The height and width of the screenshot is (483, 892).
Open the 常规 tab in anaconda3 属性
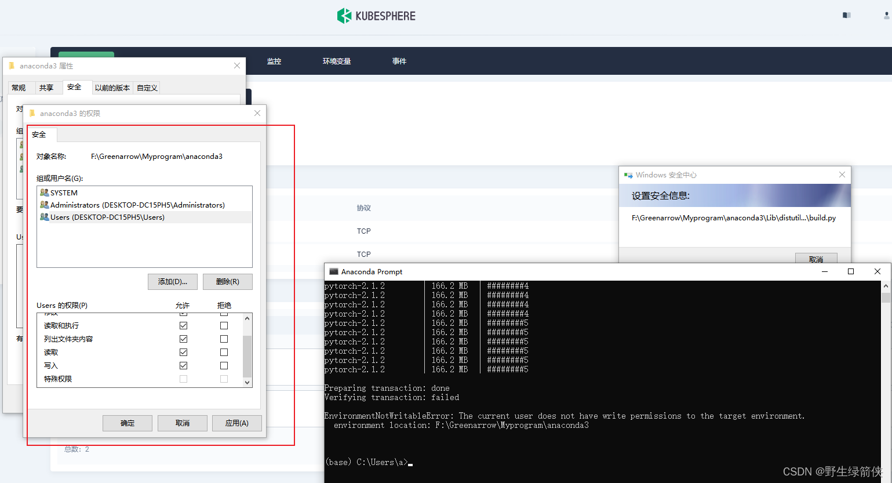click(19, 88)
